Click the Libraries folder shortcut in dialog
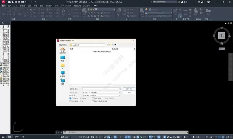The height and width of the screenshot is (139, 233). [x=63, y=66]
